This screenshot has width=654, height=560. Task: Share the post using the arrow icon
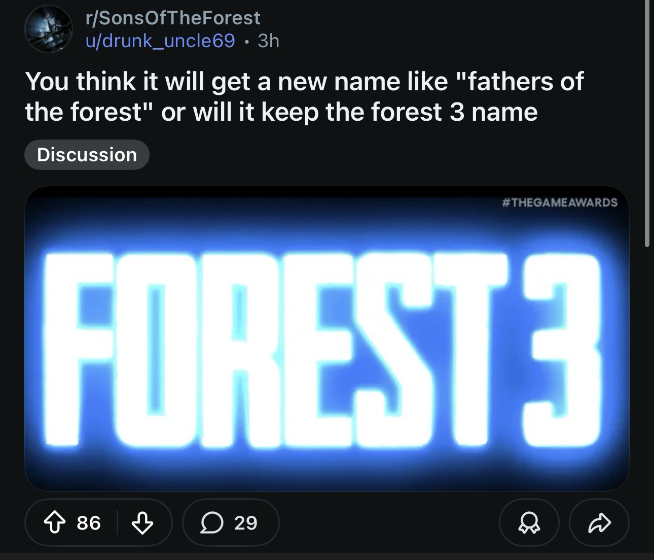click(x=599, y=522)
